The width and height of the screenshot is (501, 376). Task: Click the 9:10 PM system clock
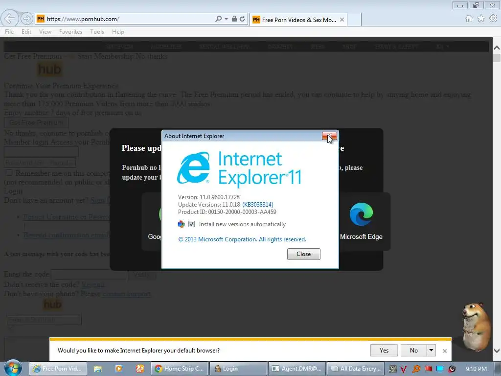[476, 369]
